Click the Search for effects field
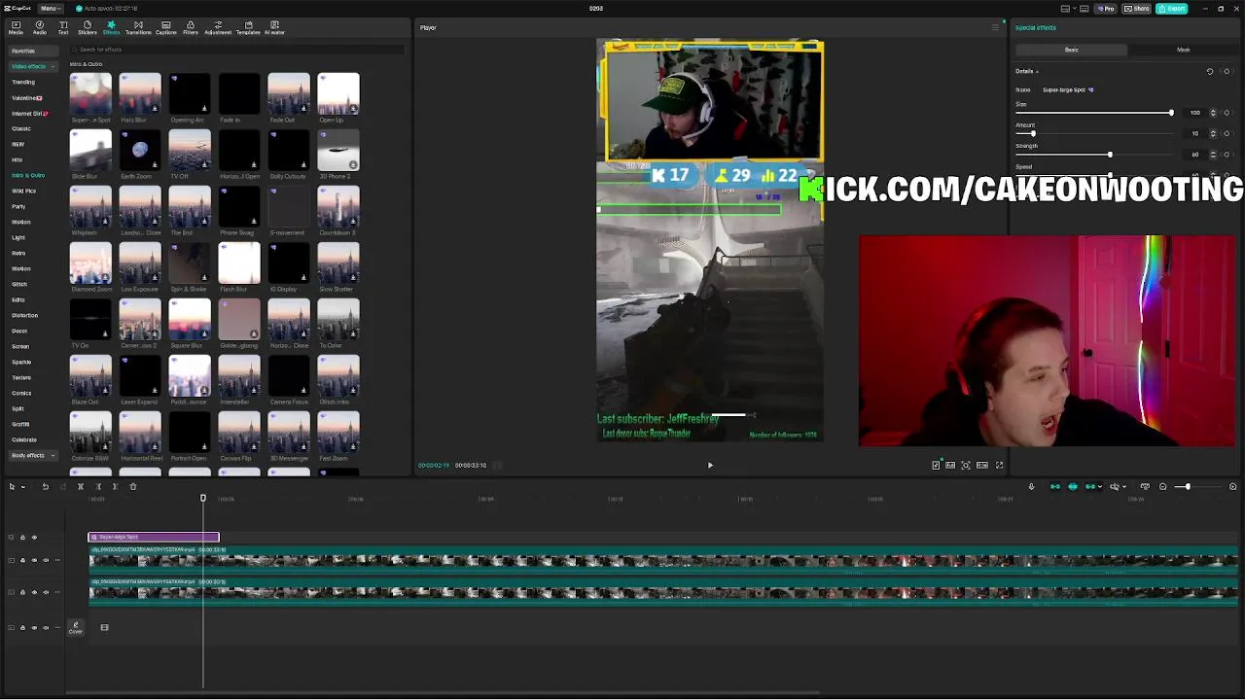This screenshot has width=1245, height=700. [236, 50]
